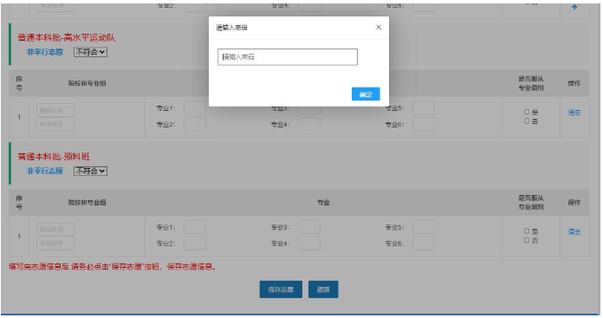The width and height of the screenshot is (603, 318).
Task: Click 专业1 input in 高水平运动队 row
Action: [x=195, y=108]
